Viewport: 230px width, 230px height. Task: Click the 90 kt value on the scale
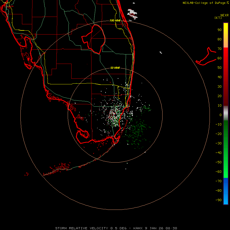click(220, 30)
